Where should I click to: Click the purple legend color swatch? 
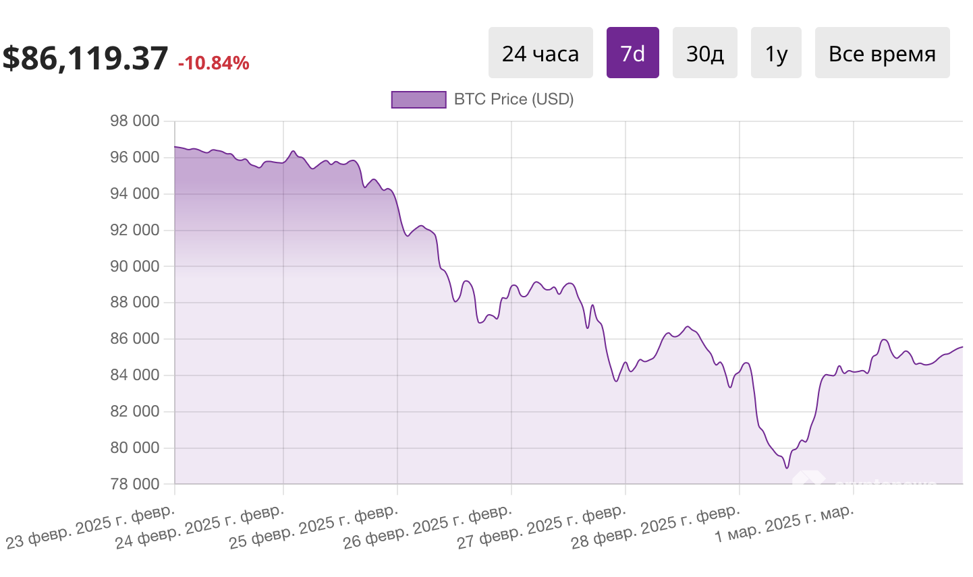pos(418,99)
